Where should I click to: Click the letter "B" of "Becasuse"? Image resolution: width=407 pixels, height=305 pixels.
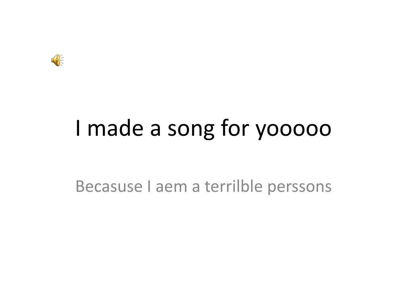coord(80,186)
